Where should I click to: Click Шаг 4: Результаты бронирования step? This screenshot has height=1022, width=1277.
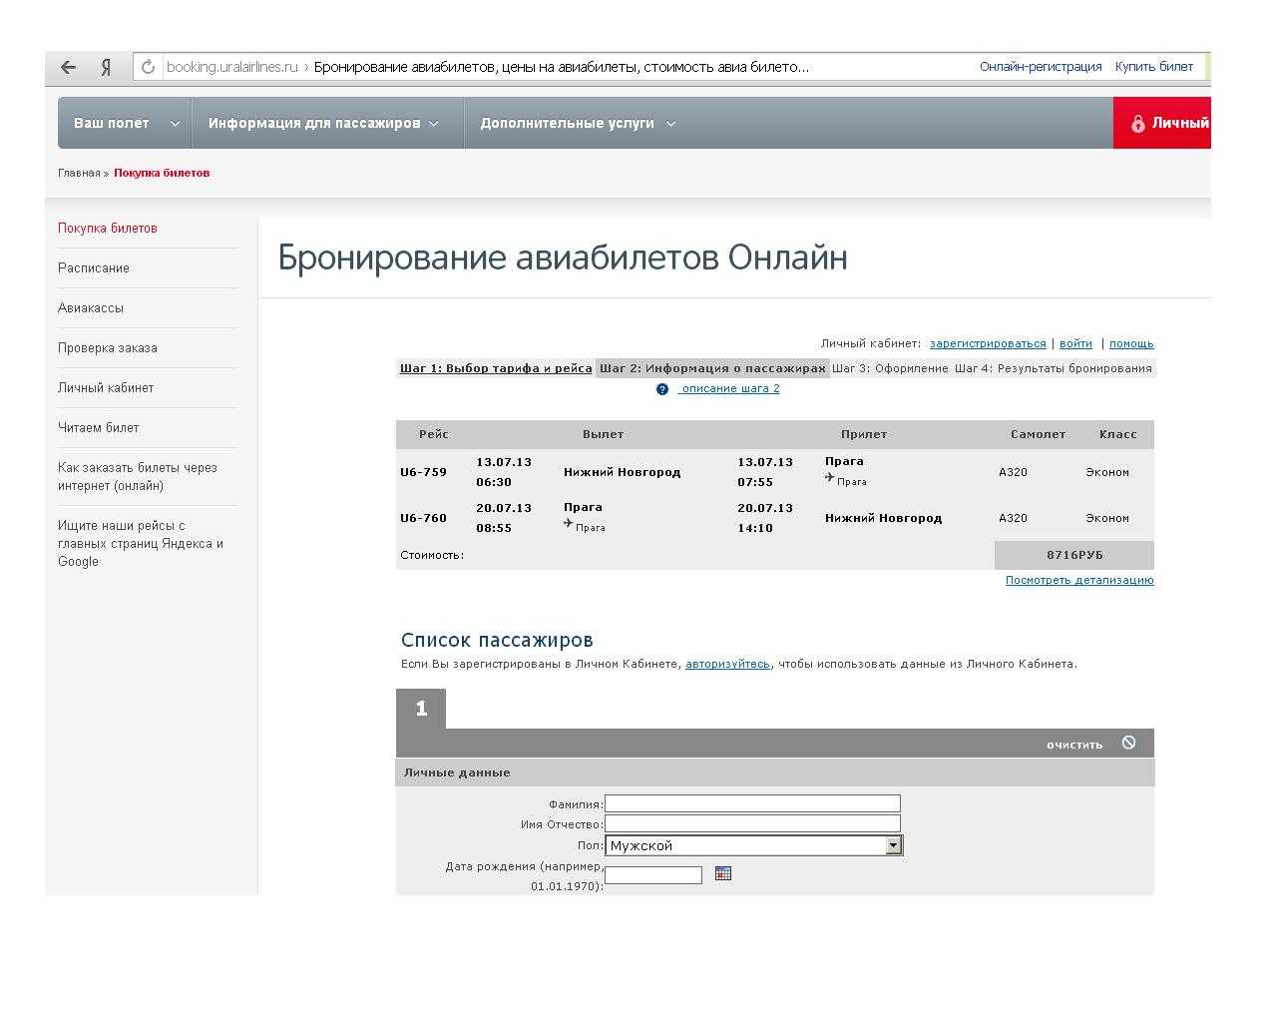pos(1054,368)
